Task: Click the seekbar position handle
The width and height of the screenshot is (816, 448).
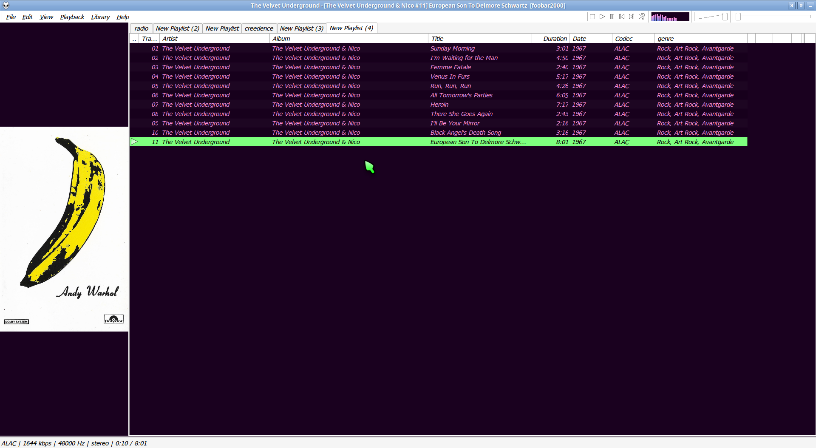Action: [738, 17]
